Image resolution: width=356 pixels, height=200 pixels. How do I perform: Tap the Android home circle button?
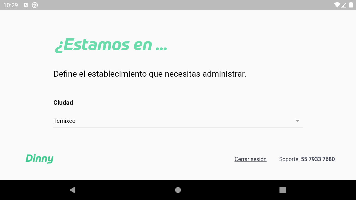pyautogui.click(x=178, y=190)
